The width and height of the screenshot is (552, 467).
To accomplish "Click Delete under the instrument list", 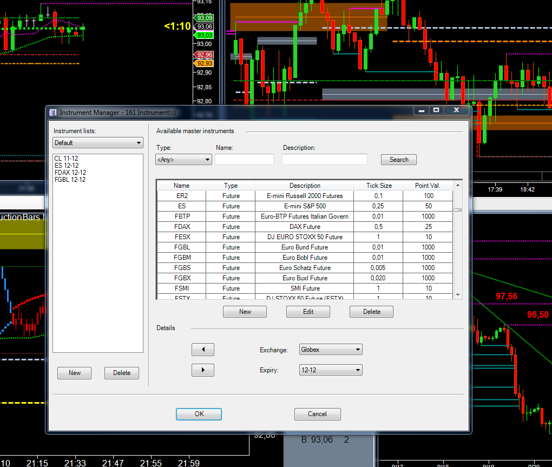I will pos(122,373).
